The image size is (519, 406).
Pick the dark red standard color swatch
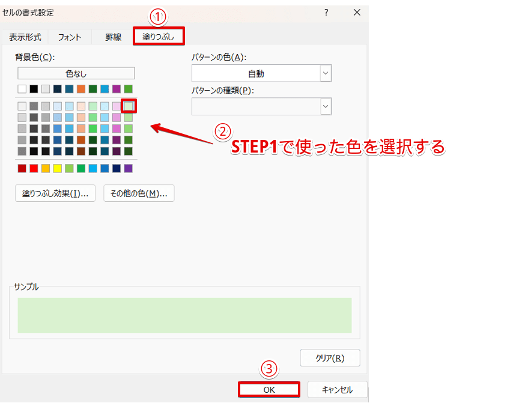(22, 168)
